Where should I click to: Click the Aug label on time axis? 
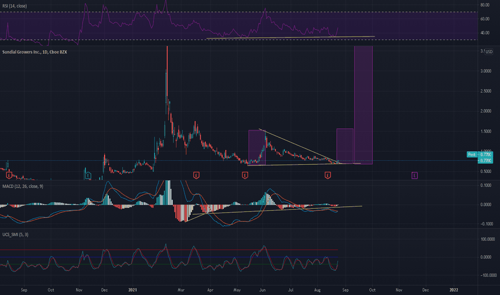click(x=317, y=290)
